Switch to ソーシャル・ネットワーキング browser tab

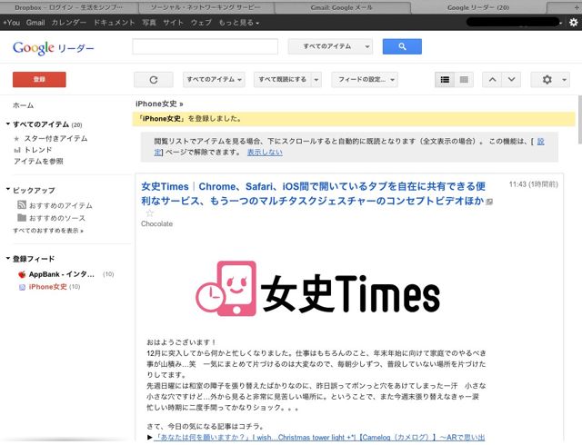click(206, 7)
